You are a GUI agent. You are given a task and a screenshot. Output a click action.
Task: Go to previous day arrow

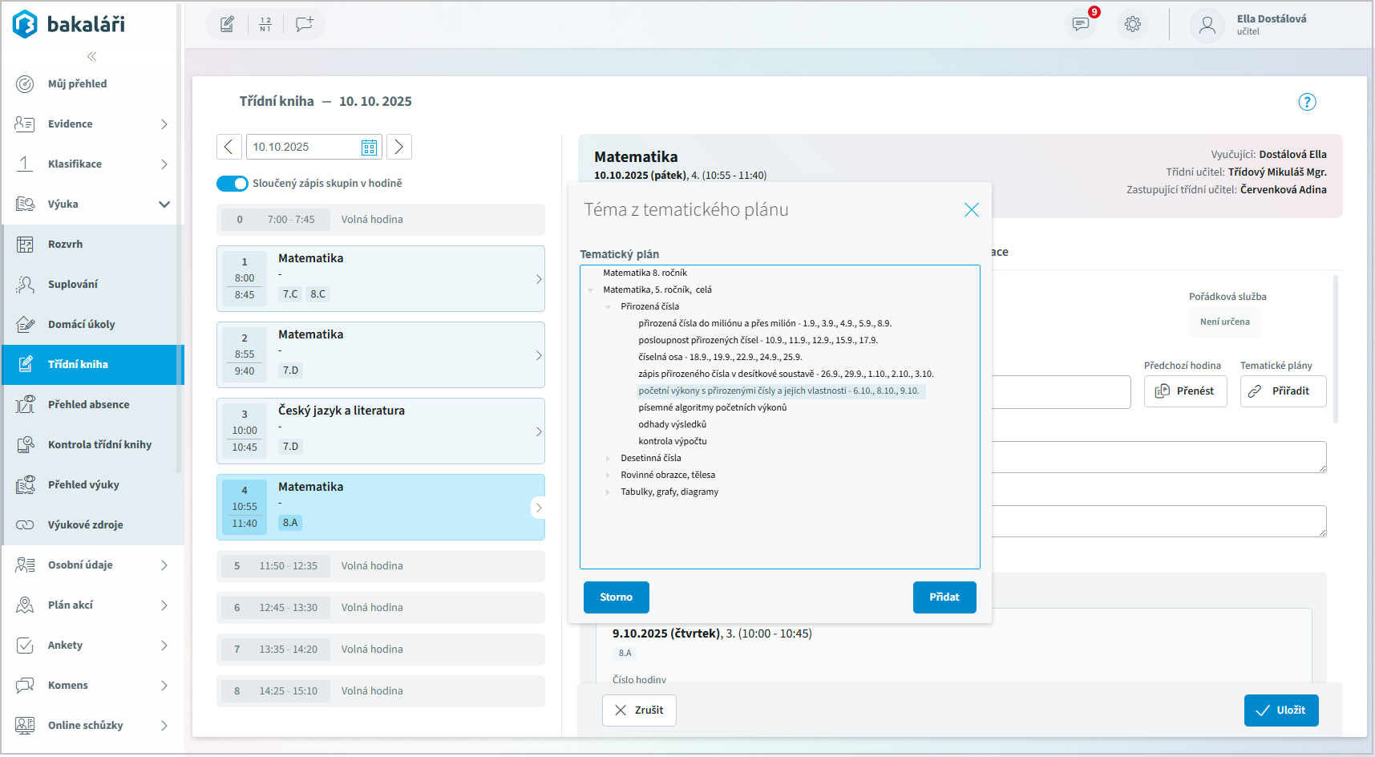tap(228, 147)
